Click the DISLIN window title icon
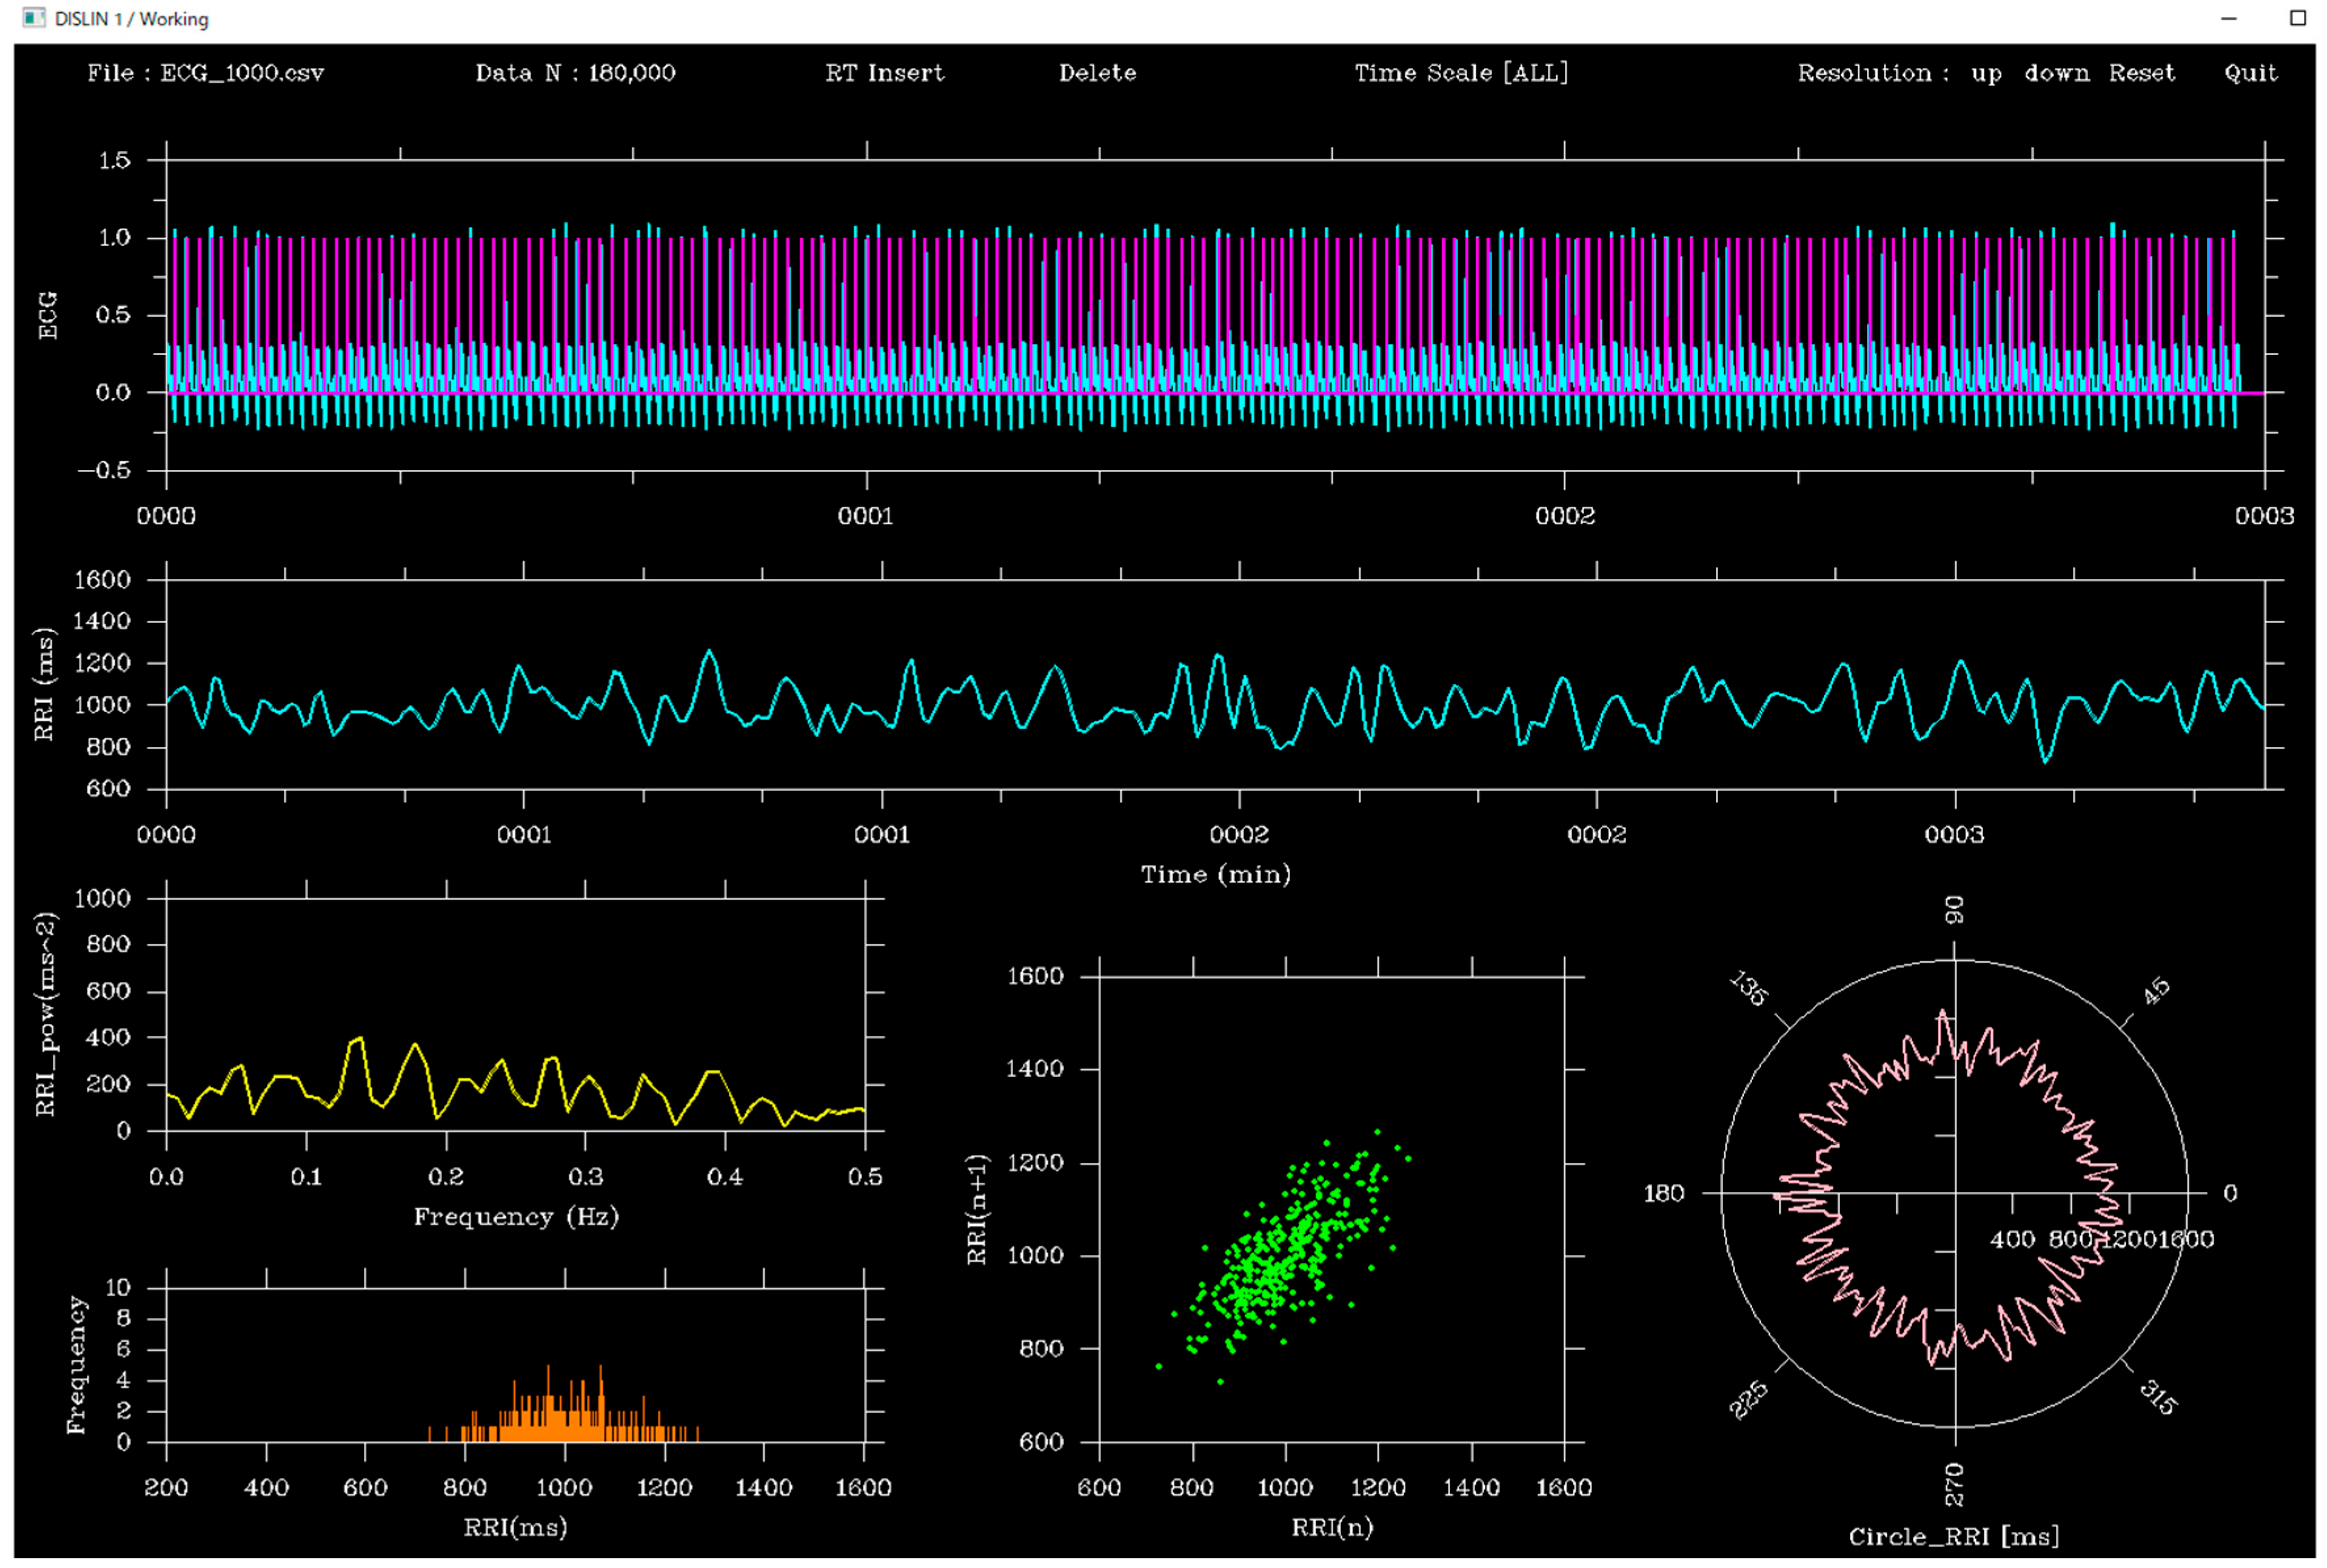Screen dimensions: 2327x1568 click(33, 18)
